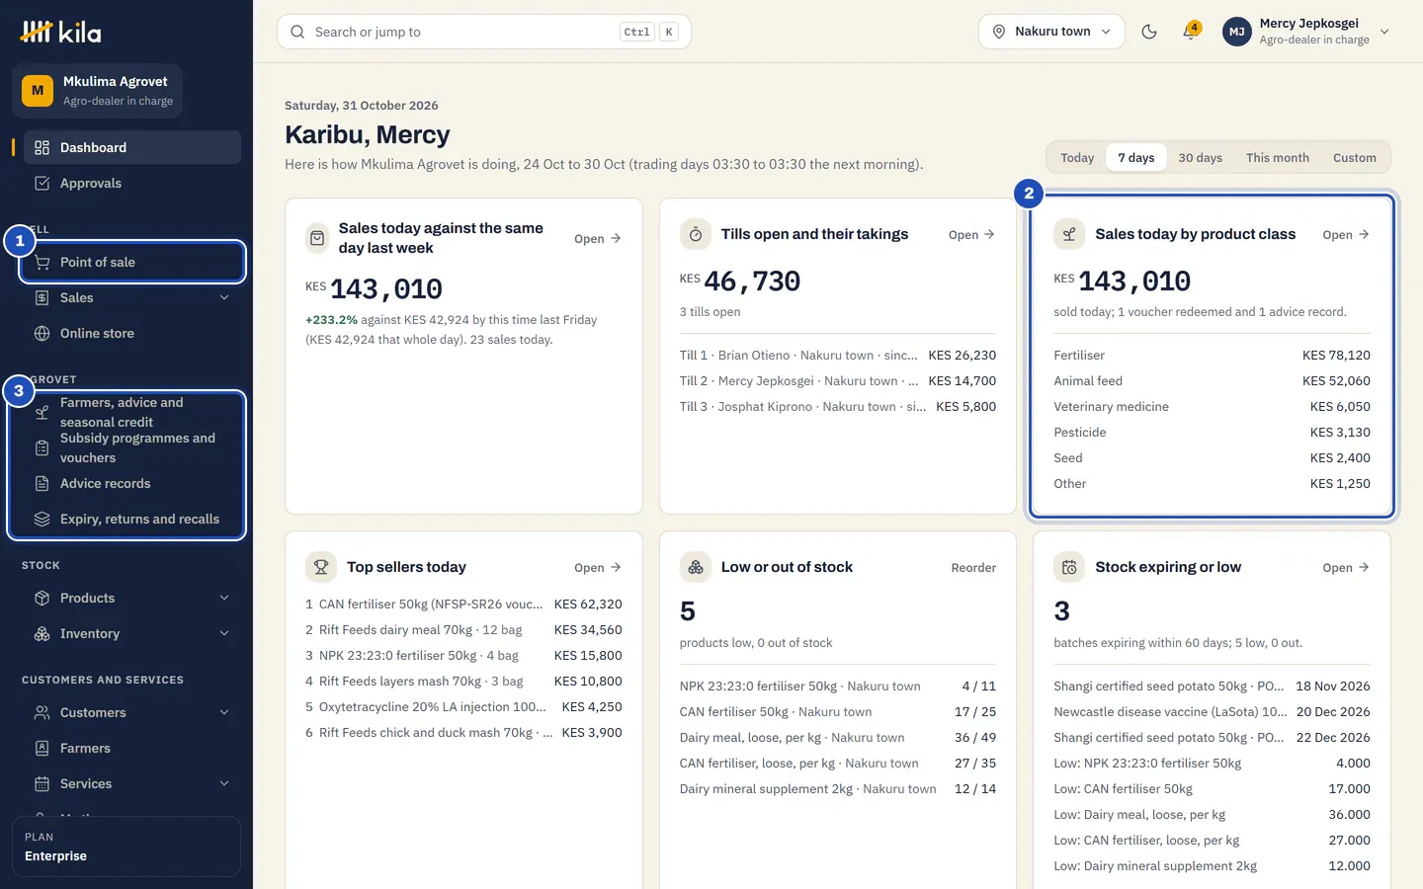The width and height of the screenshot is (1423, 889).
Task: Click the Sales by product class plant icon
Action: coord(1069,234)
